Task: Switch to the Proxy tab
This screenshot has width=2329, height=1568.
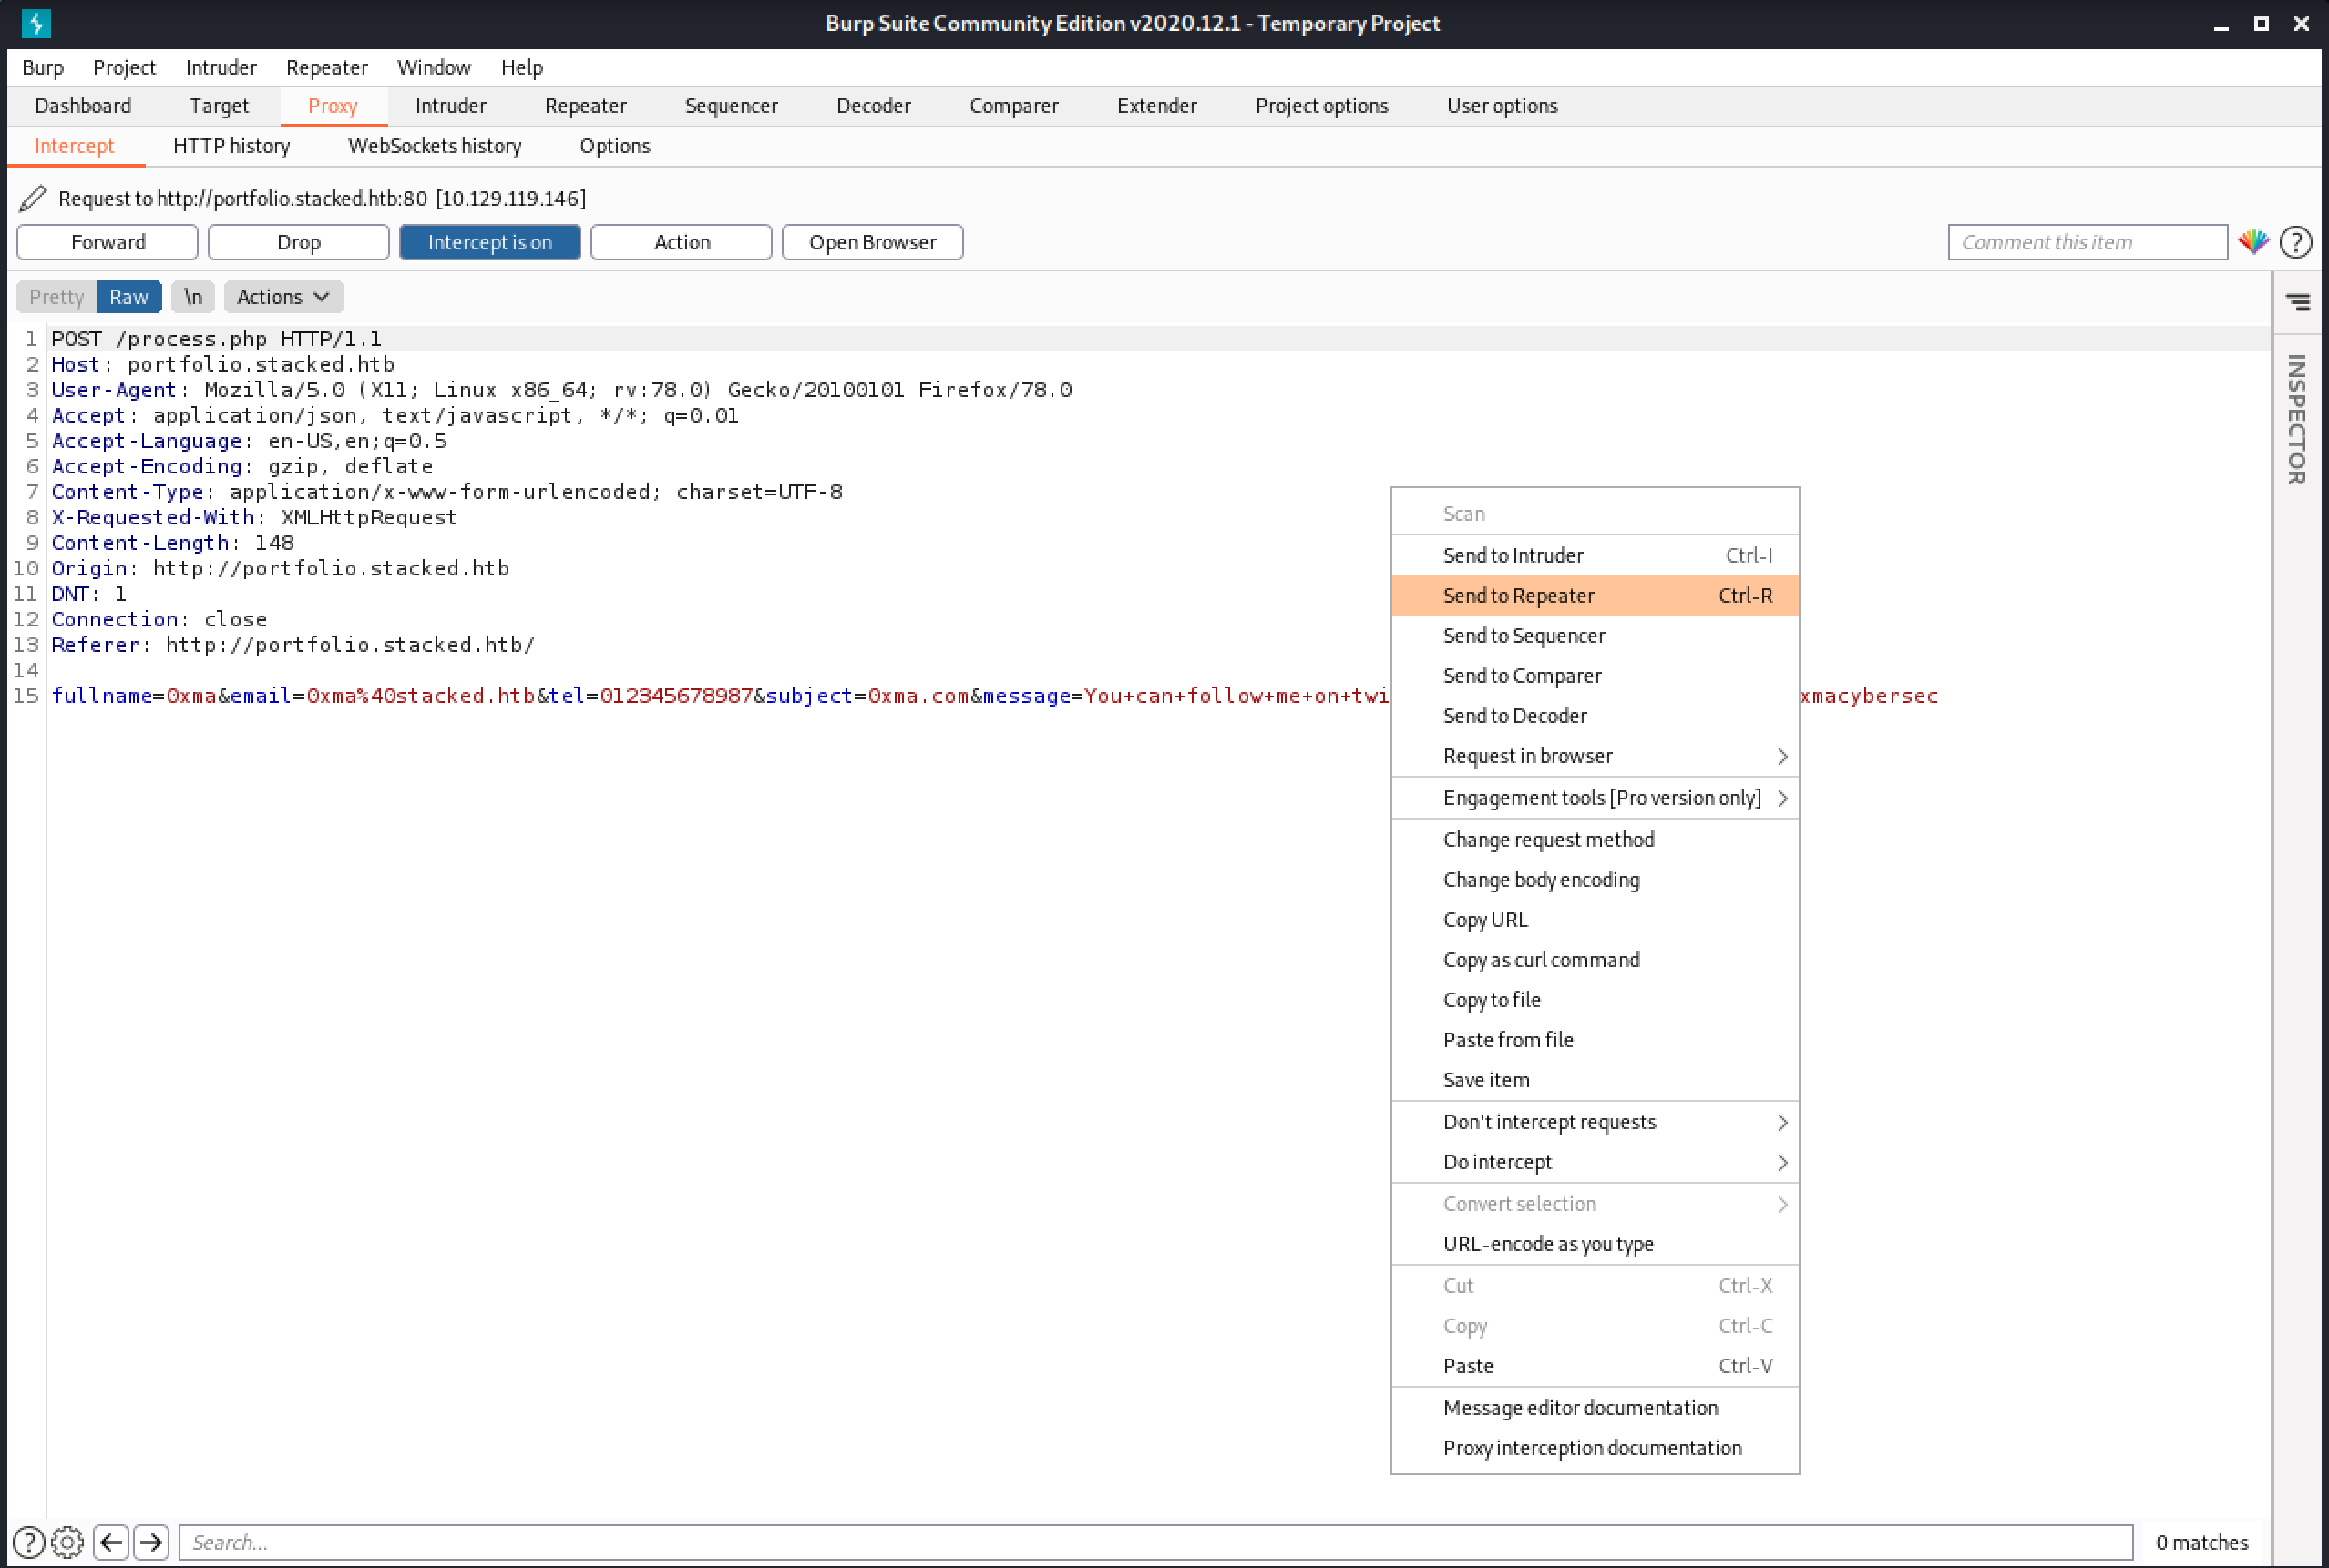Action: [333, 106]
